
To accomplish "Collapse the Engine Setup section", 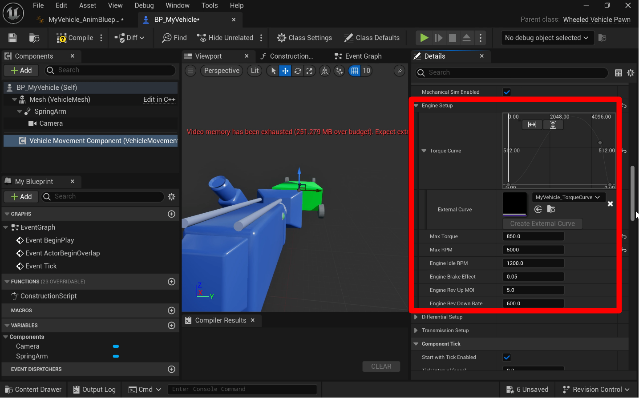I will pyautogui.click(x=417, y=106).
